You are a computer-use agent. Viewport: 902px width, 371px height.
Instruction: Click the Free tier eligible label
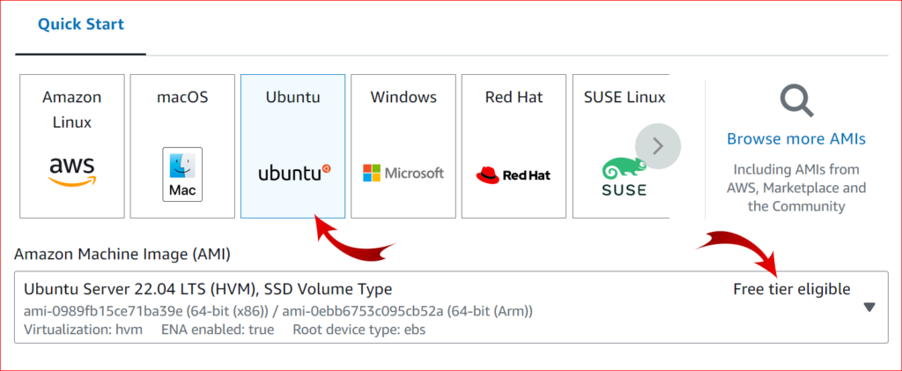[792, 289]
